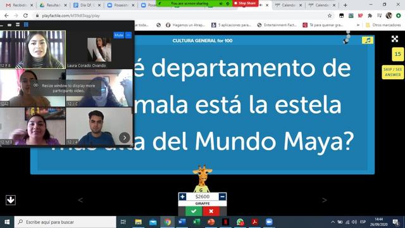Mute Laura Corado Ovando's video tile
Viewport: 405px width, 228px height.
click(x=118, y=35)
